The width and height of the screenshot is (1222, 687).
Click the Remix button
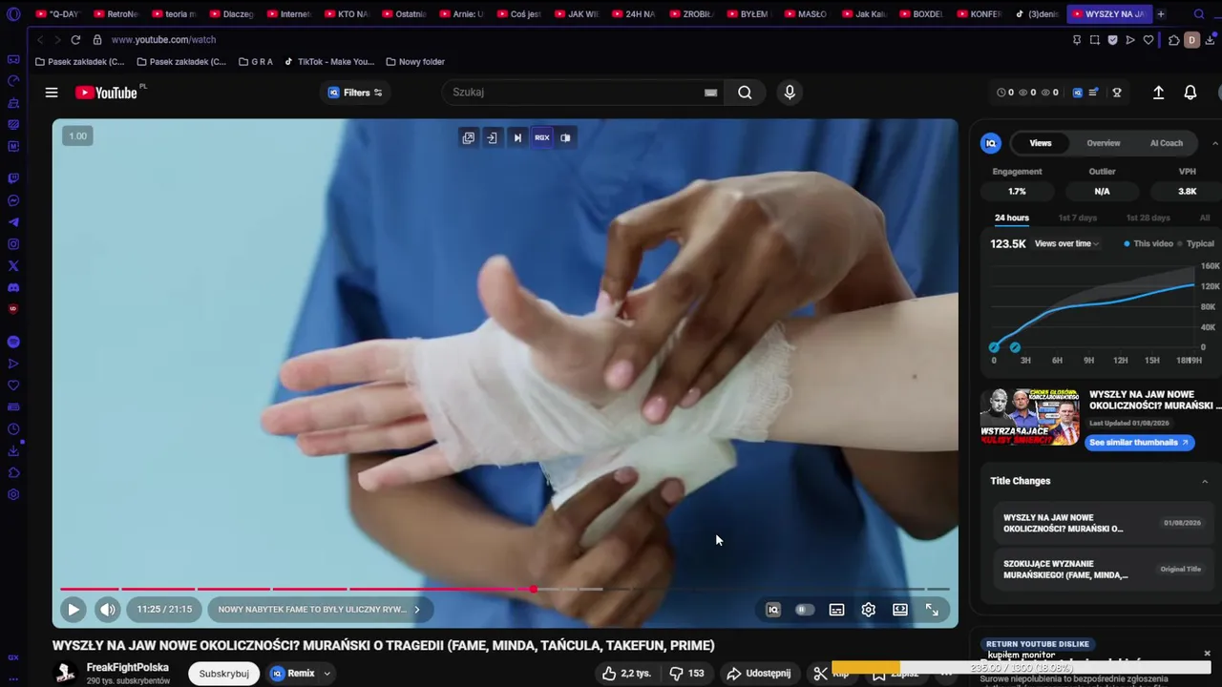[293, 674]
